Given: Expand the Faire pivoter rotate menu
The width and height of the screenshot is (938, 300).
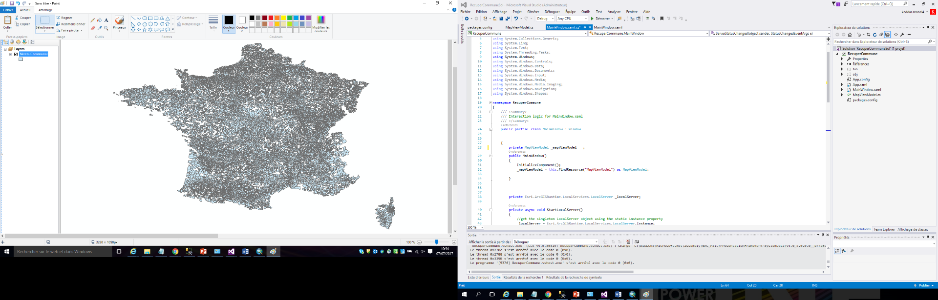Looking at the screenshot, I should tap(71, 30).
